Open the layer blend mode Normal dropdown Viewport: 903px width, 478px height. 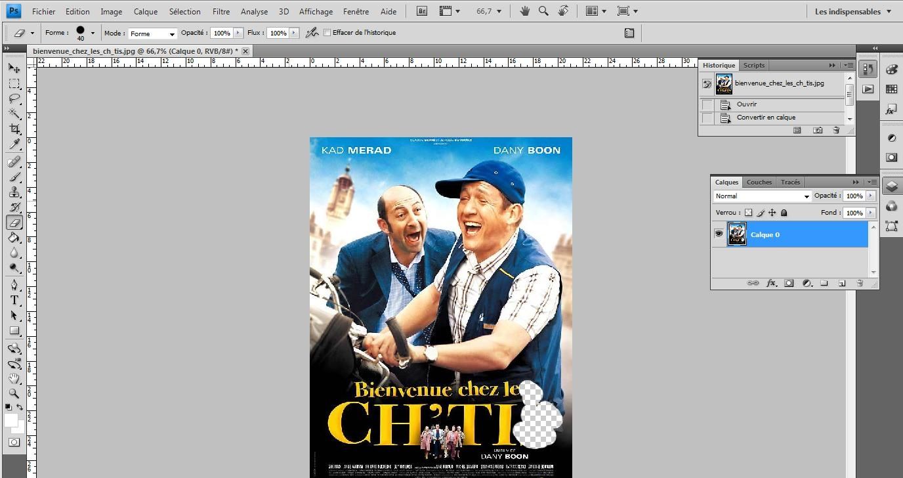763,196
